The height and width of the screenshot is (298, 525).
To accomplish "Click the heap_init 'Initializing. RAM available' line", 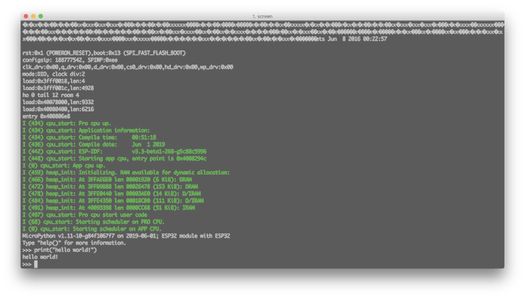I will [x=126, y=172].
